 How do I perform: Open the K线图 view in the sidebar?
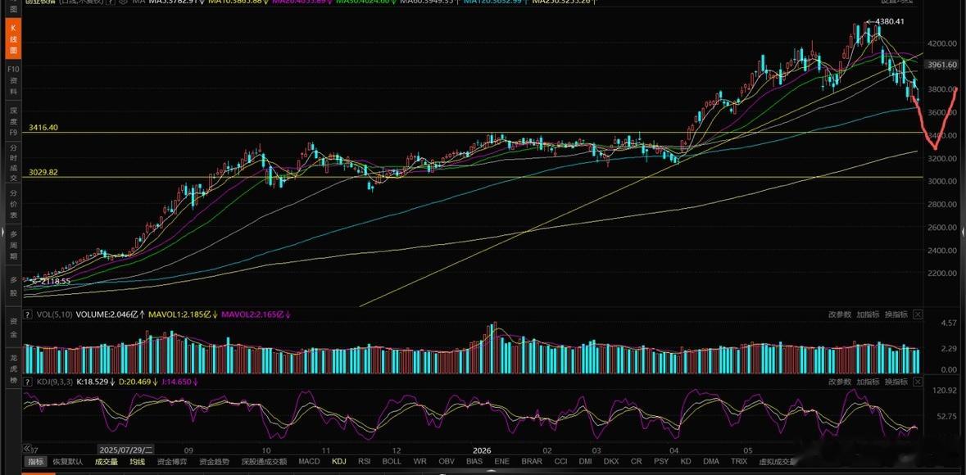point(14,38)
